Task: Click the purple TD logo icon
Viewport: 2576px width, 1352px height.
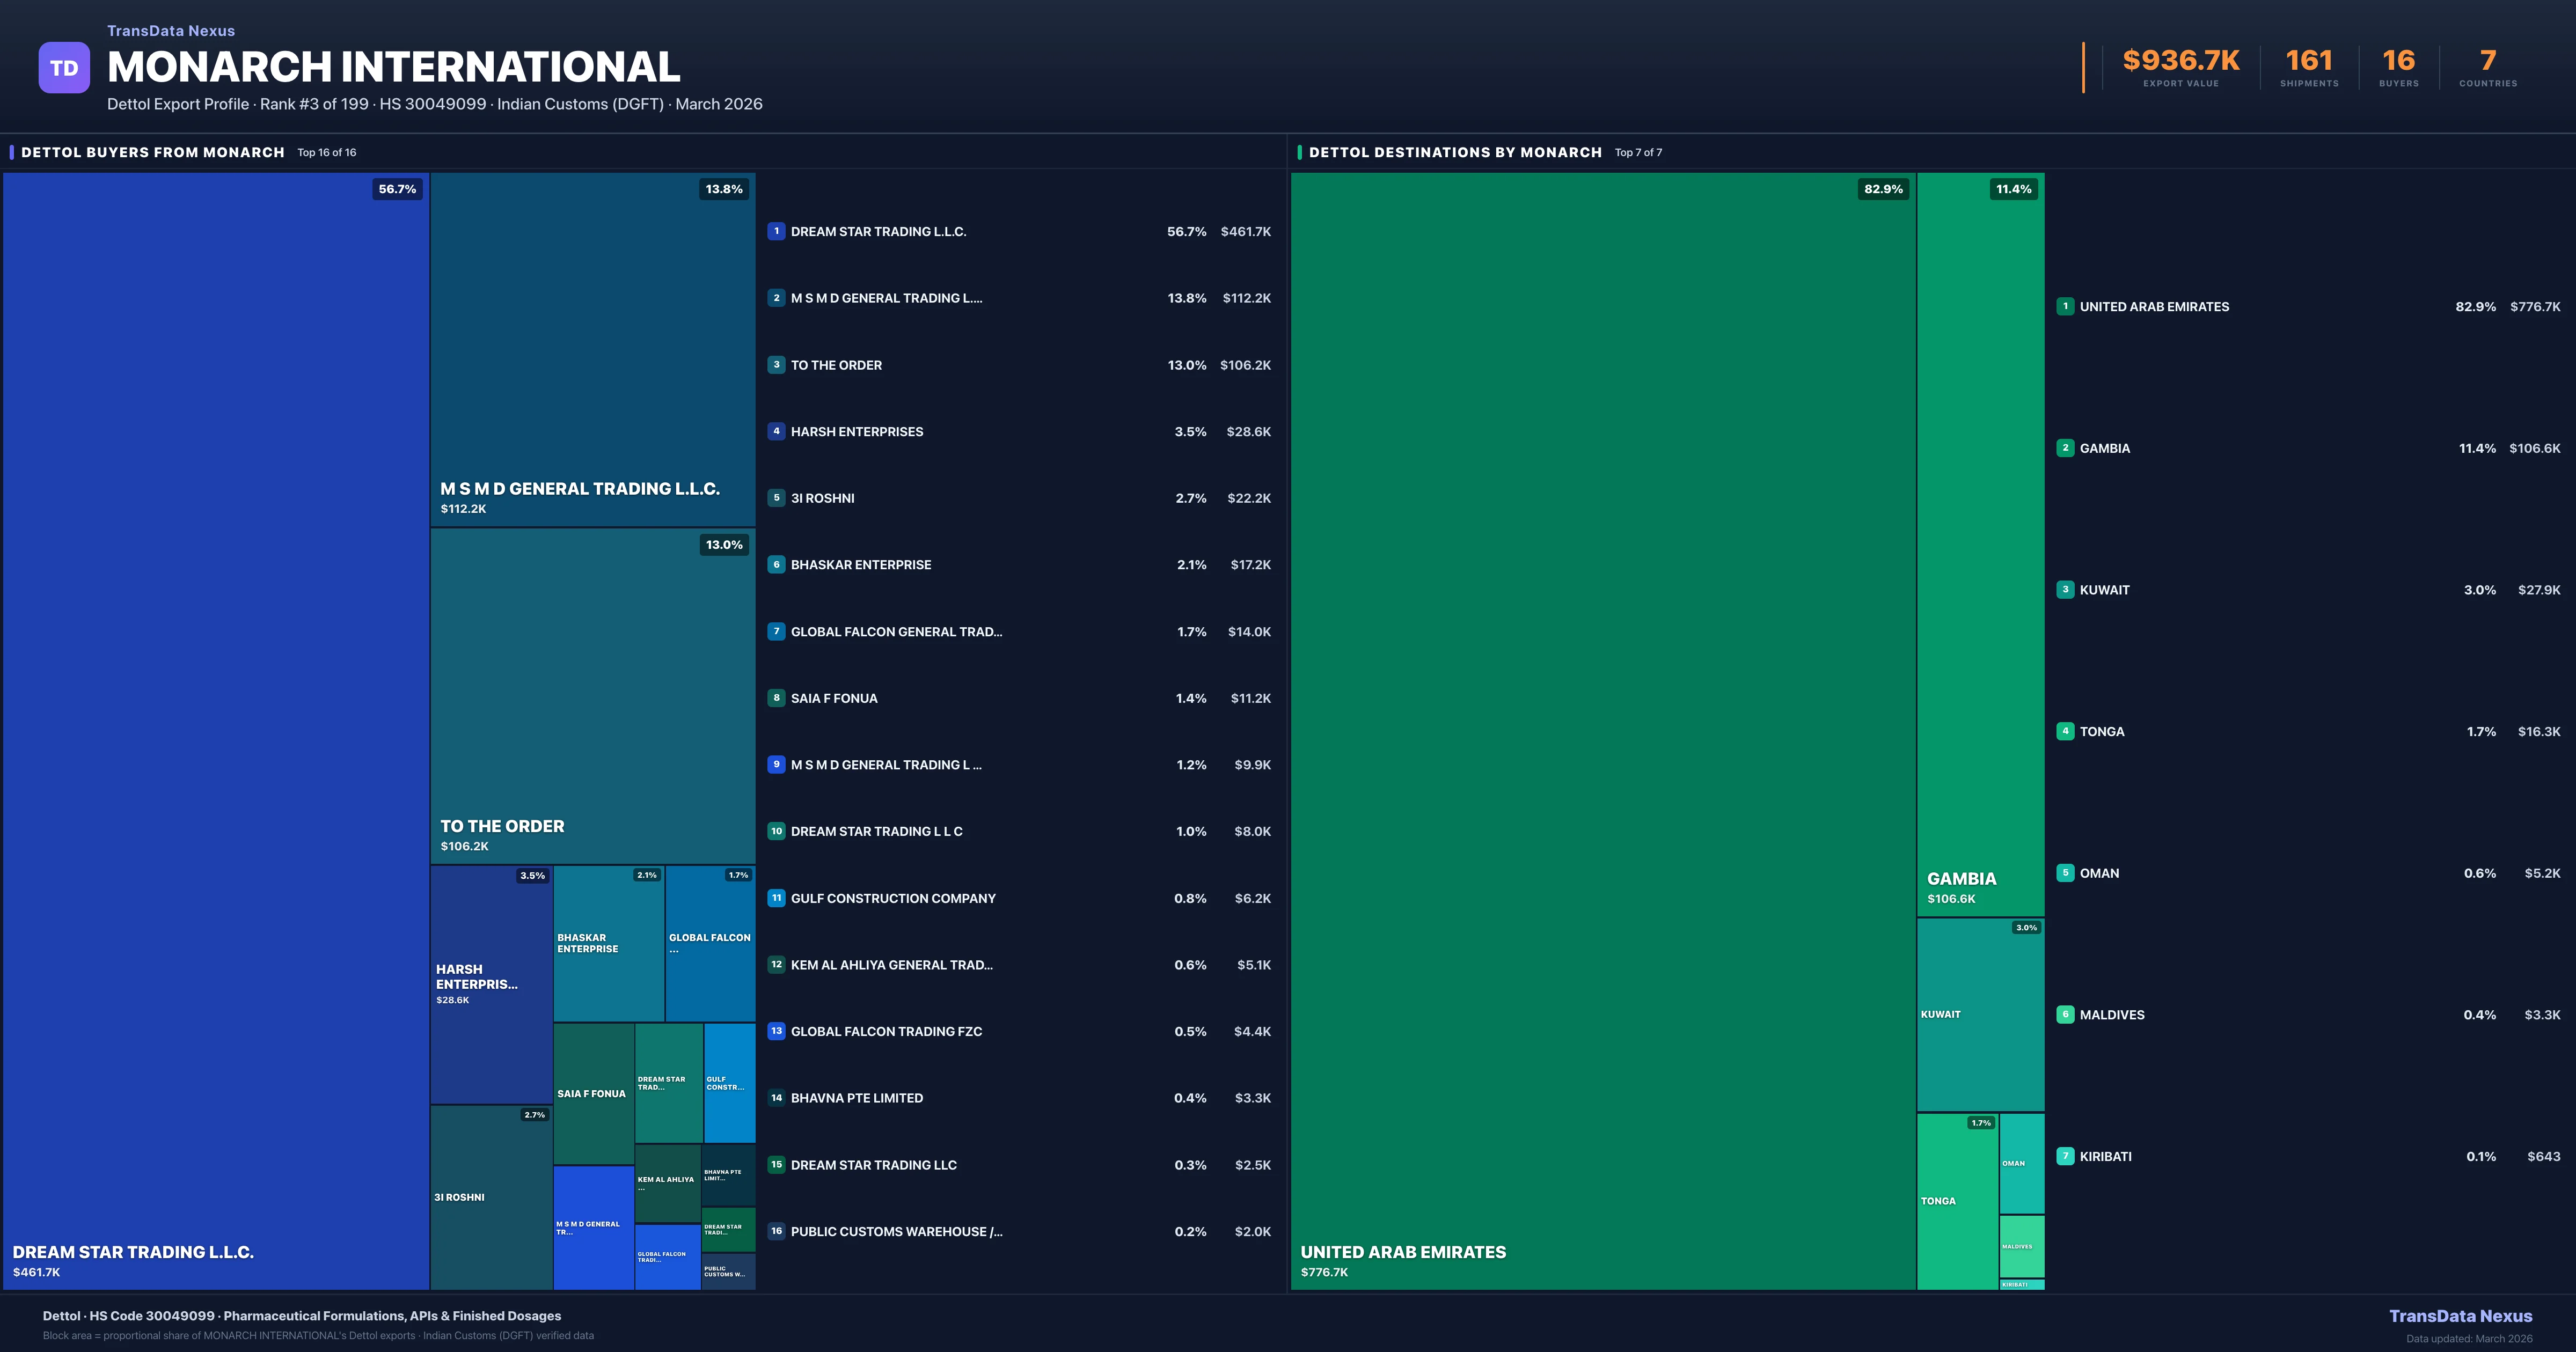Action: click(64, 68)
